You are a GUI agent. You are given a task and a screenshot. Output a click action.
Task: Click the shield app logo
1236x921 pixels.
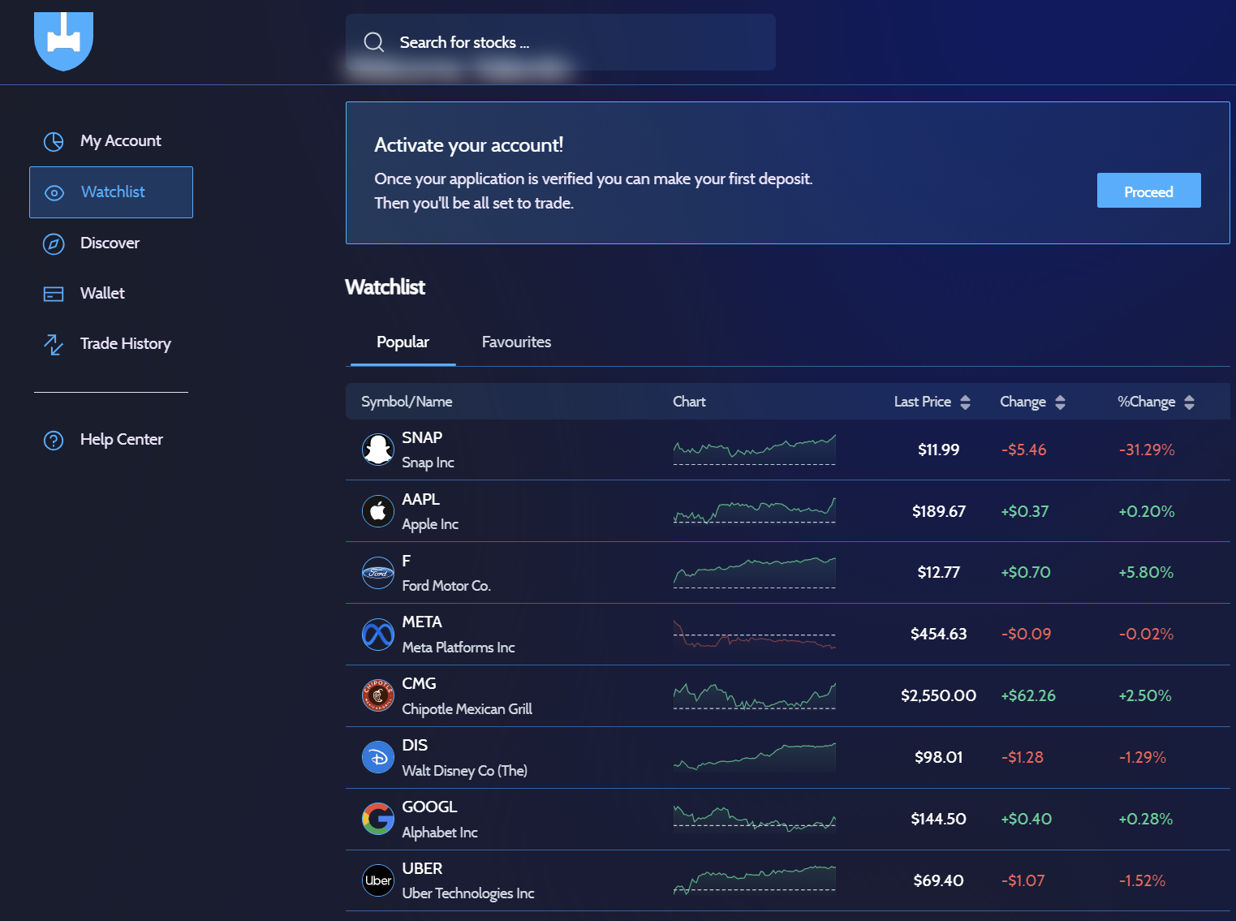point(63,41)
